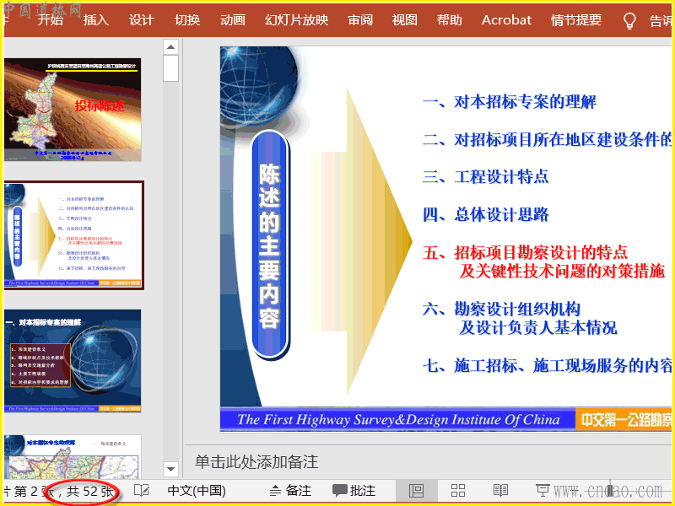Click the thumbnail scrollbar up arrow
Viewport: 675px width, 506px height.
point(171,47)
